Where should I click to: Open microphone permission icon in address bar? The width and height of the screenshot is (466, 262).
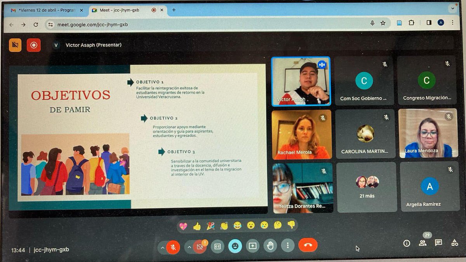point(372,23)
